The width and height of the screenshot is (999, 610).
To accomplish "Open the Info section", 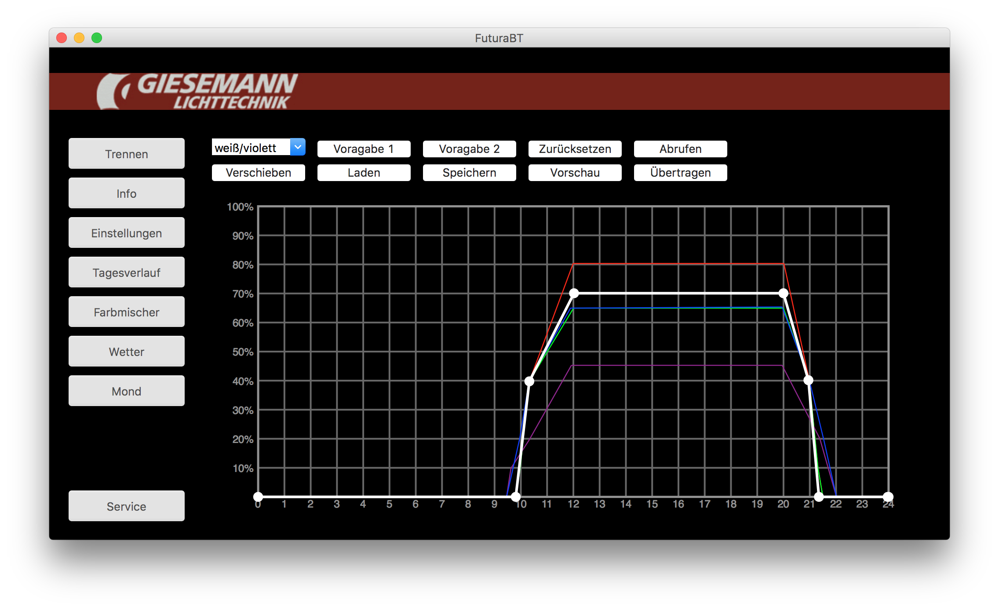I will click(126, 193).
